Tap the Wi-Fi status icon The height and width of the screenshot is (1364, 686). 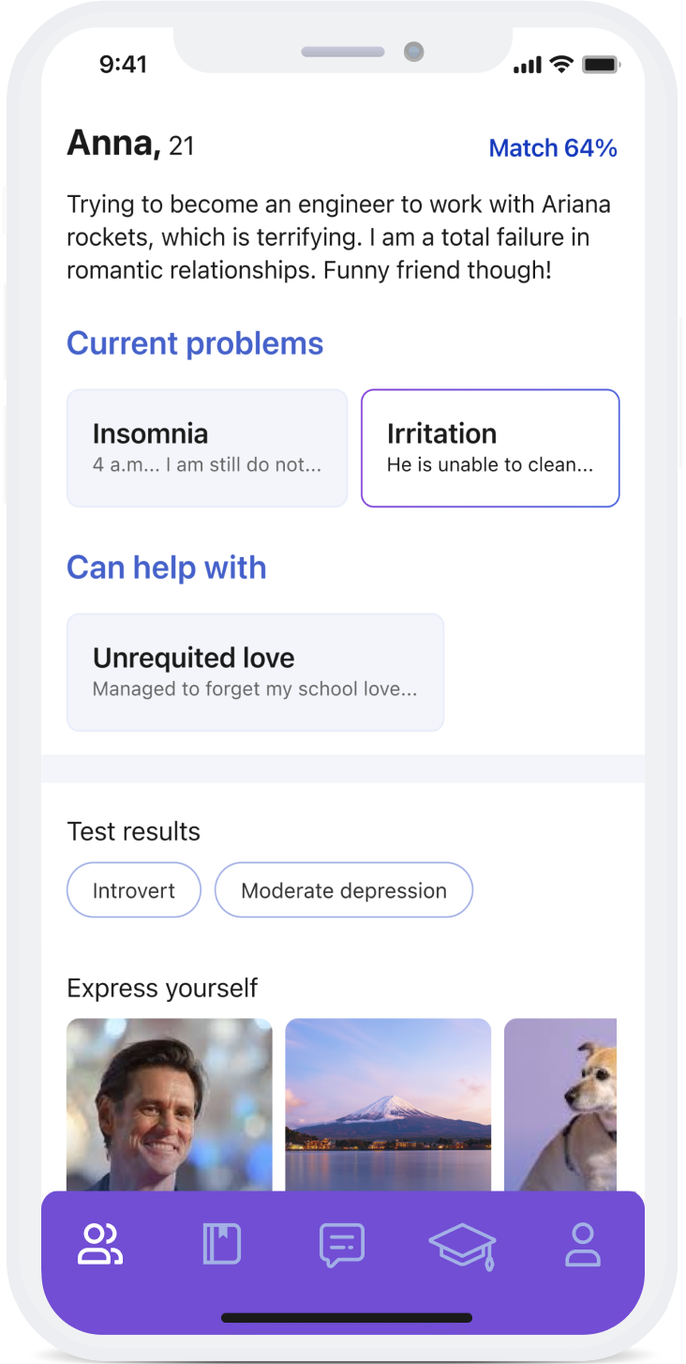(561, 65)
